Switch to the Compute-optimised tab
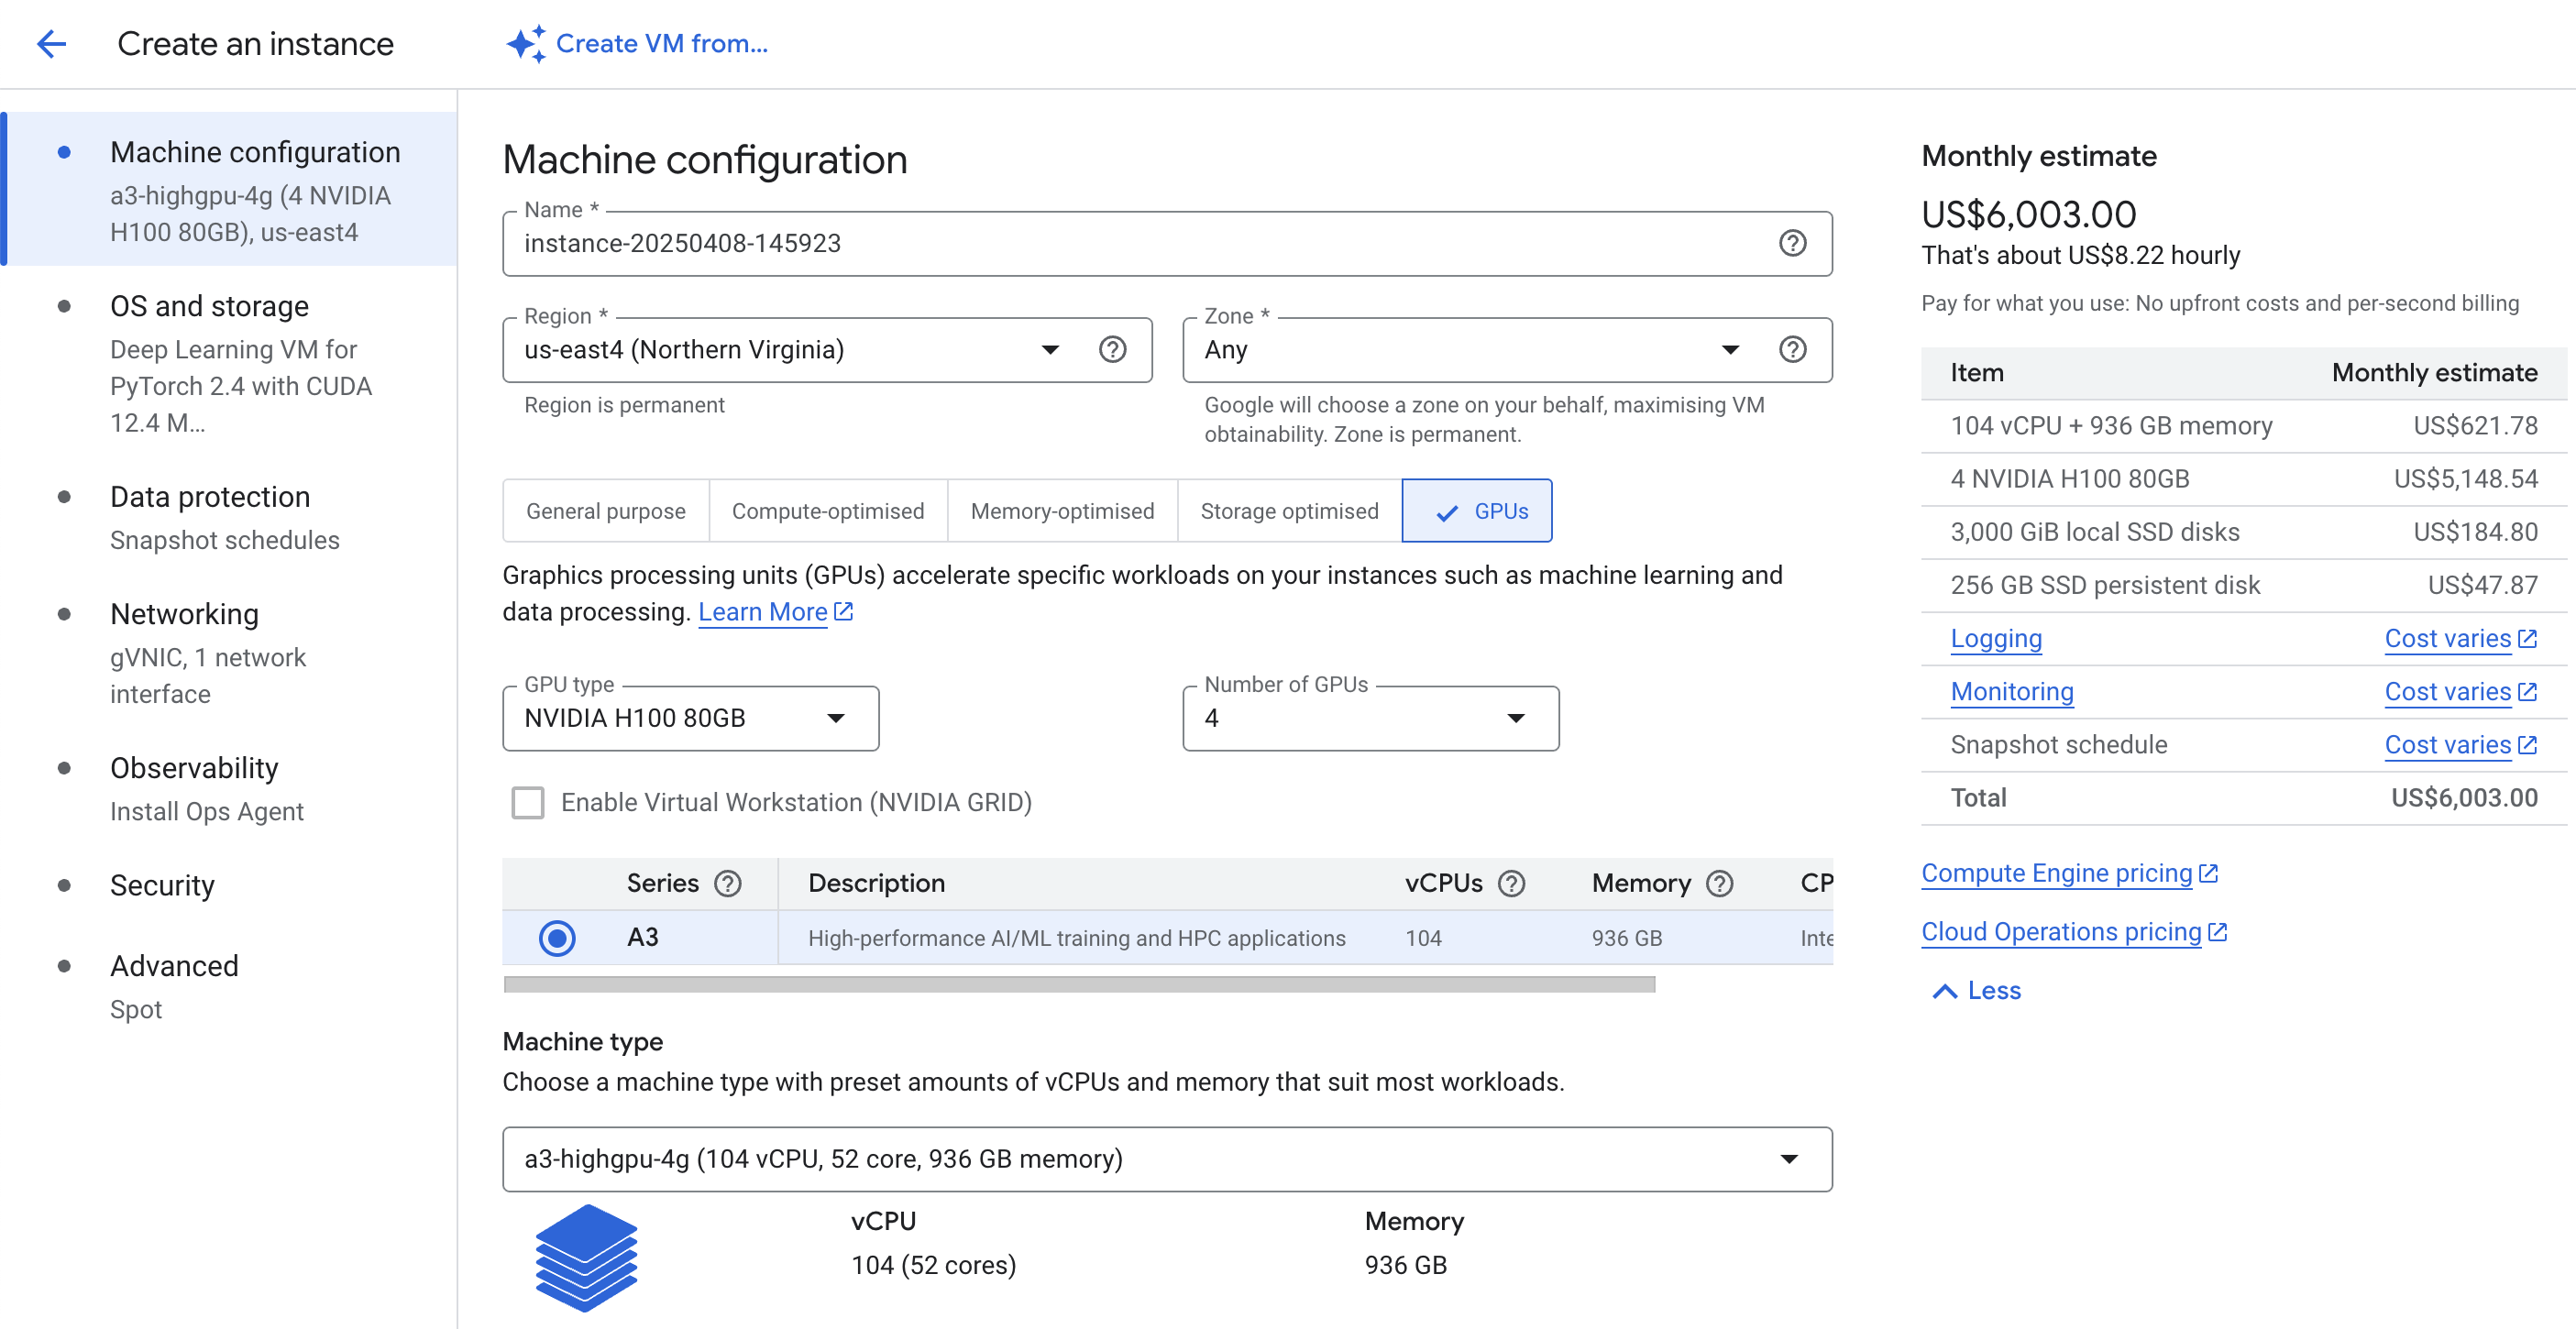 click(x=827, y=511)
